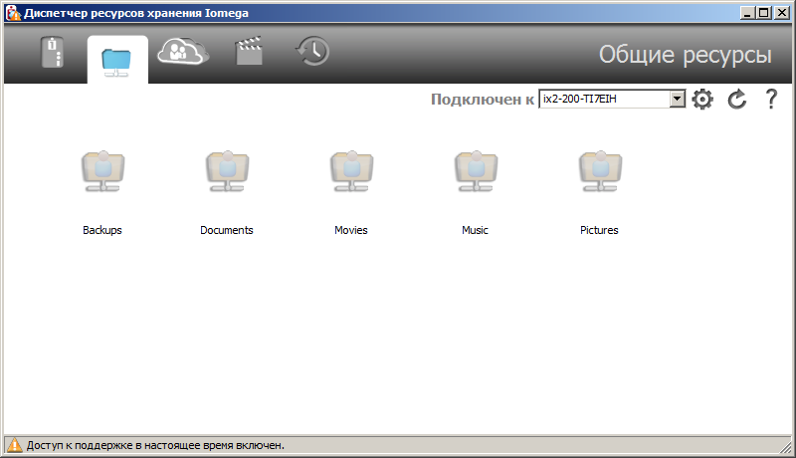Select the Pictures label
This screenshot has width=796, height=458.
tap(599, 230)
